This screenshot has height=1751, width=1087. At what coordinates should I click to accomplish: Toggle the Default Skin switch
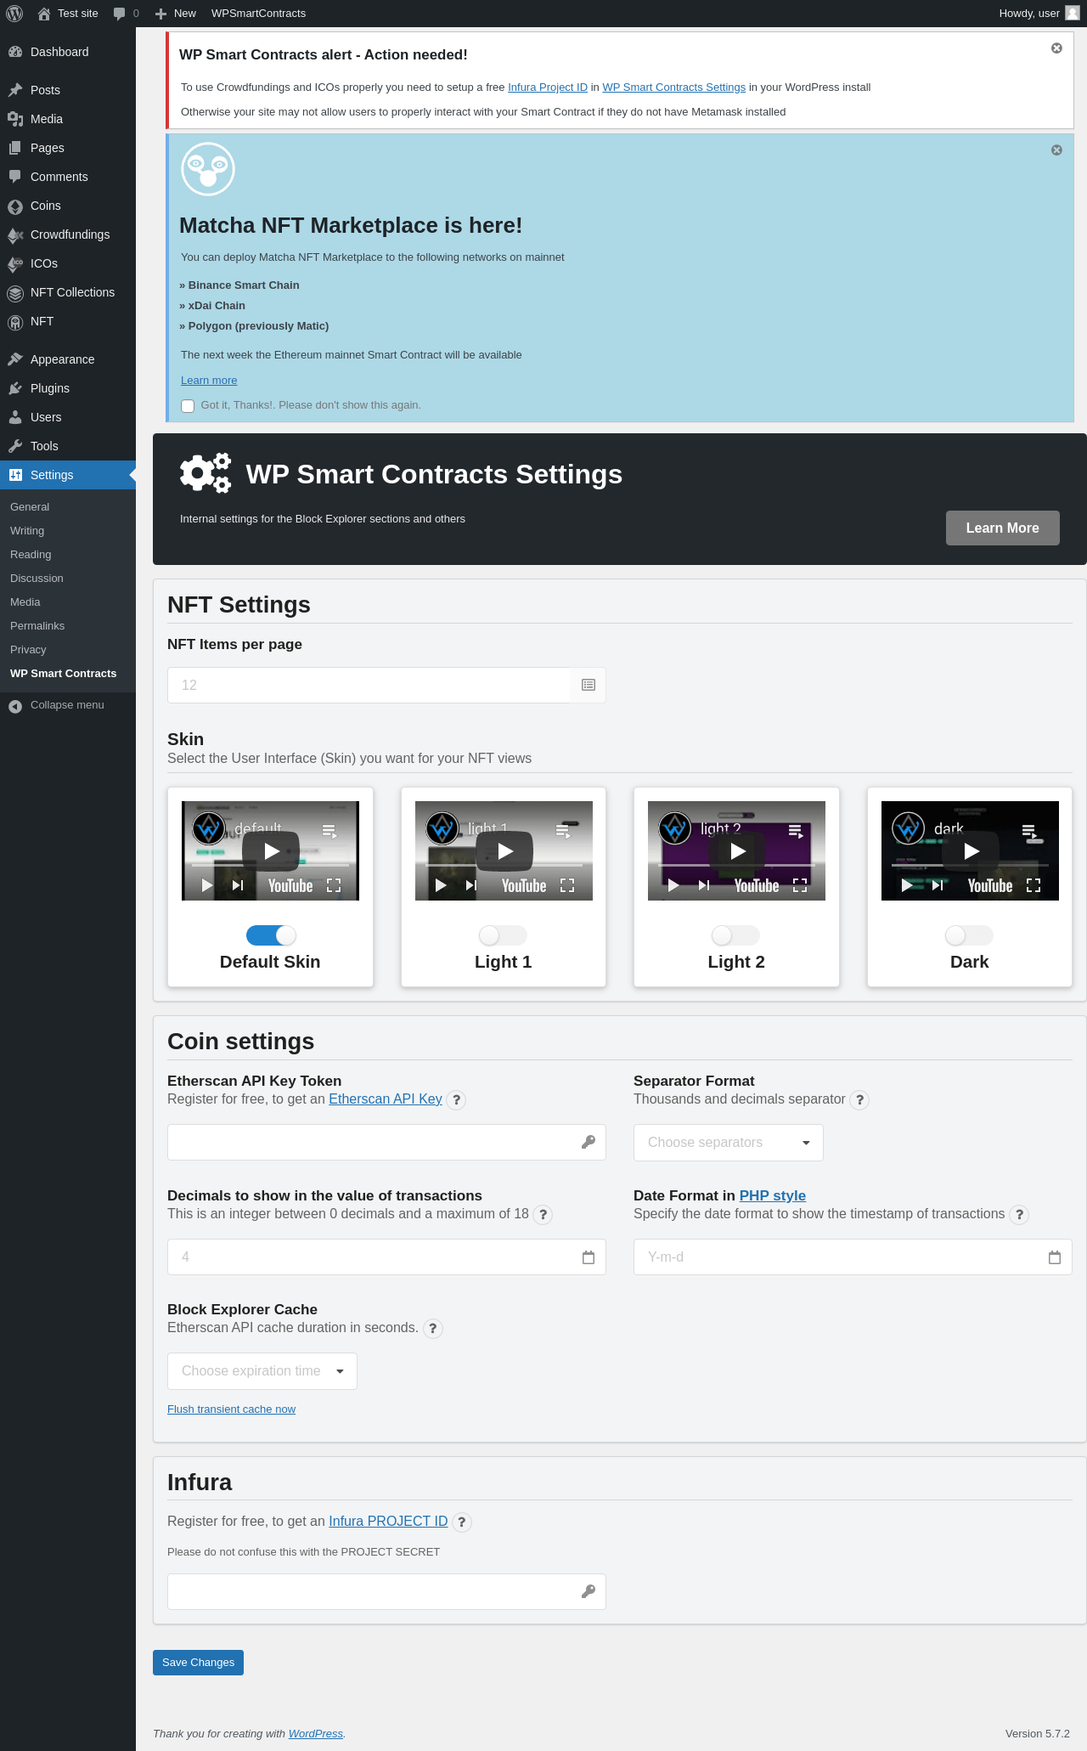[270, 935]
